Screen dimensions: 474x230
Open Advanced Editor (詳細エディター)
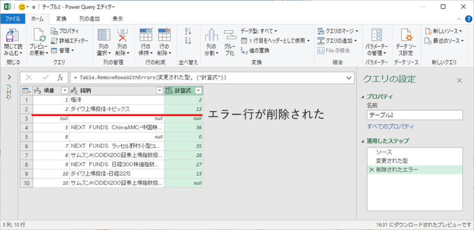[x=69, y=41]
